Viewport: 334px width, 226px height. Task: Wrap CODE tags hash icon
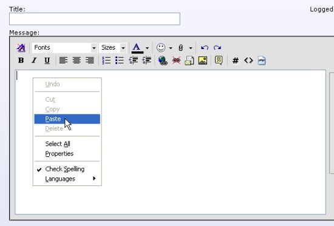236,61
